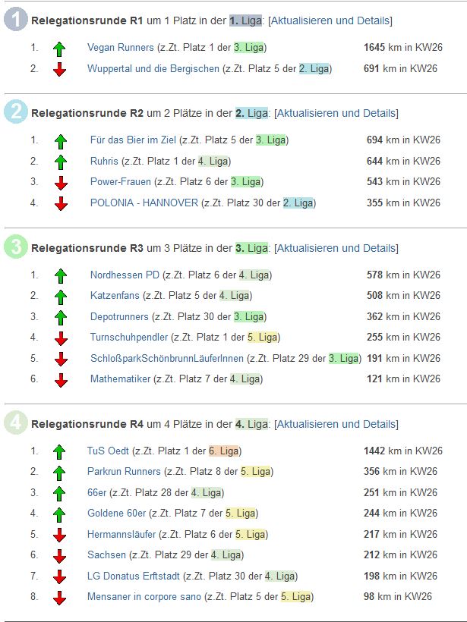467x622 pixels.
Task: Click green up arrow next to TuS Oedt
Action: click(60, 451)
